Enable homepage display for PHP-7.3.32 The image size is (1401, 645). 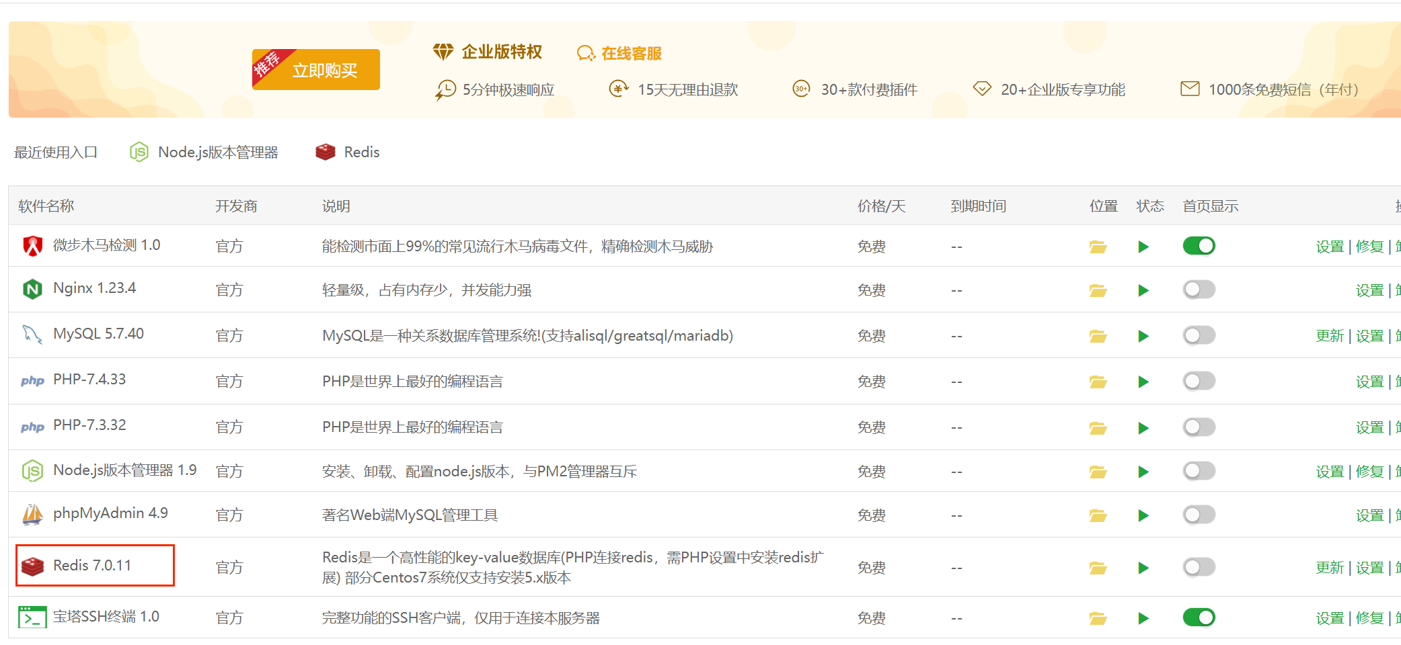pos(1199,427)
